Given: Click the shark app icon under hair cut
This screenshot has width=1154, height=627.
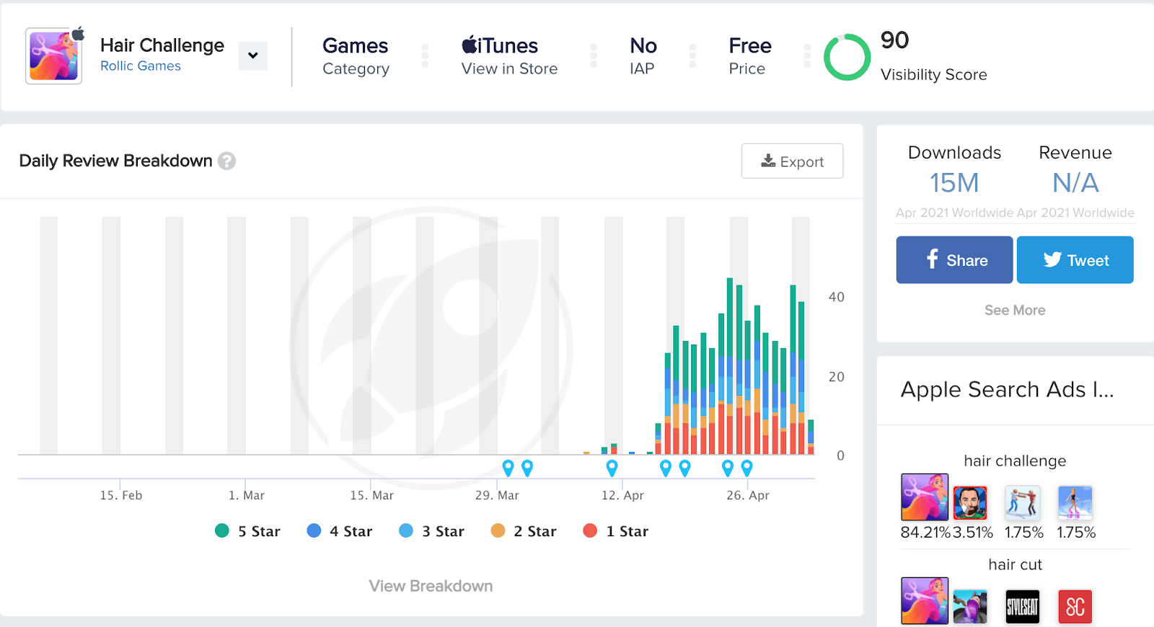Looking at the screenshot, I should tap(970, 606).
